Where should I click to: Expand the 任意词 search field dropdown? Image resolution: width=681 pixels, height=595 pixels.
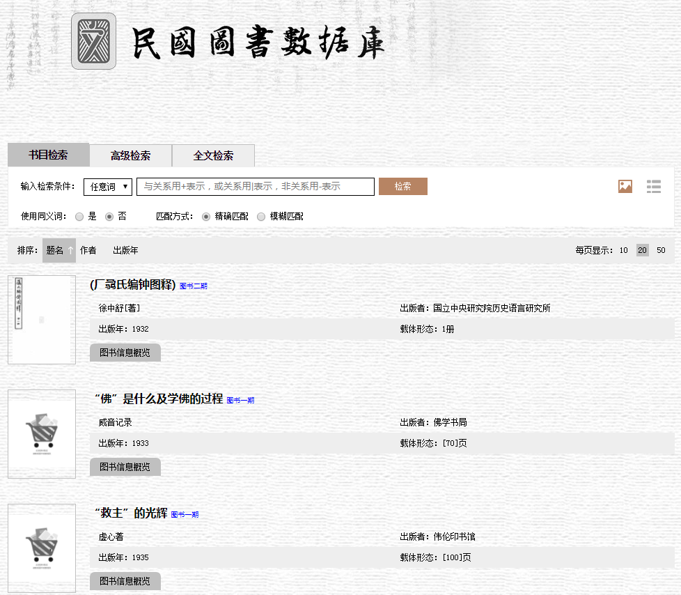[x=108, y=187]
